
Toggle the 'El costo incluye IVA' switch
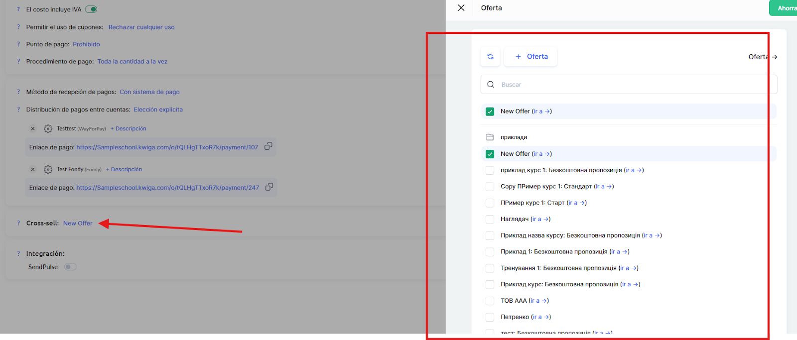91,9
